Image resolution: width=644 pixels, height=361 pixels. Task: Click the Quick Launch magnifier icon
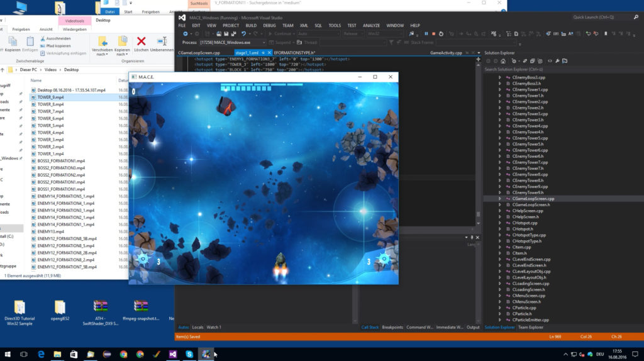pos(636,17)
